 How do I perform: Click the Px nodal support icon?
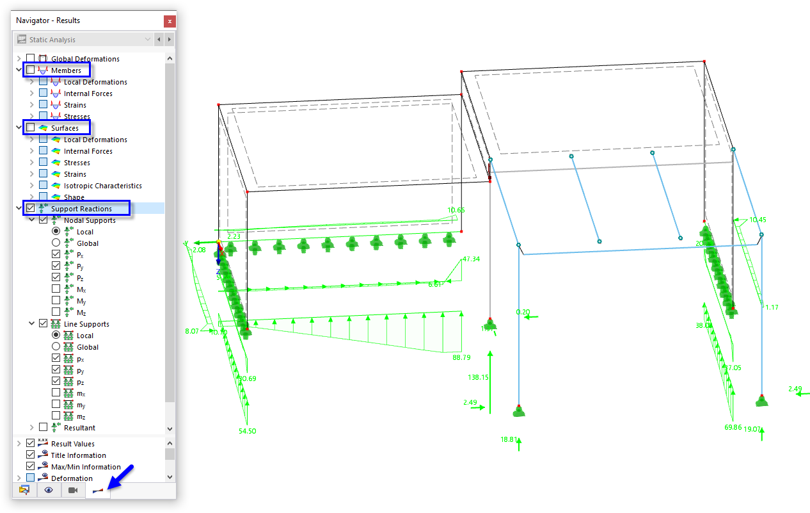68,255
